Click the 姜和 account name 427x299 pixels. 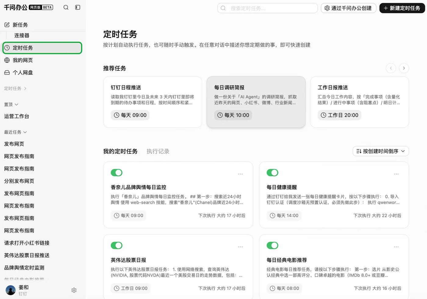[23, 287]
